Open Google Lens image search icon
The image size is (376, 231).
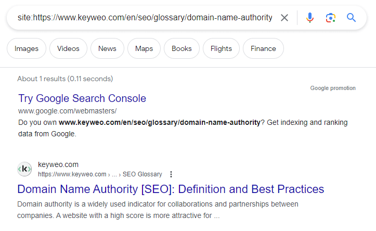(x=330, y=18)
